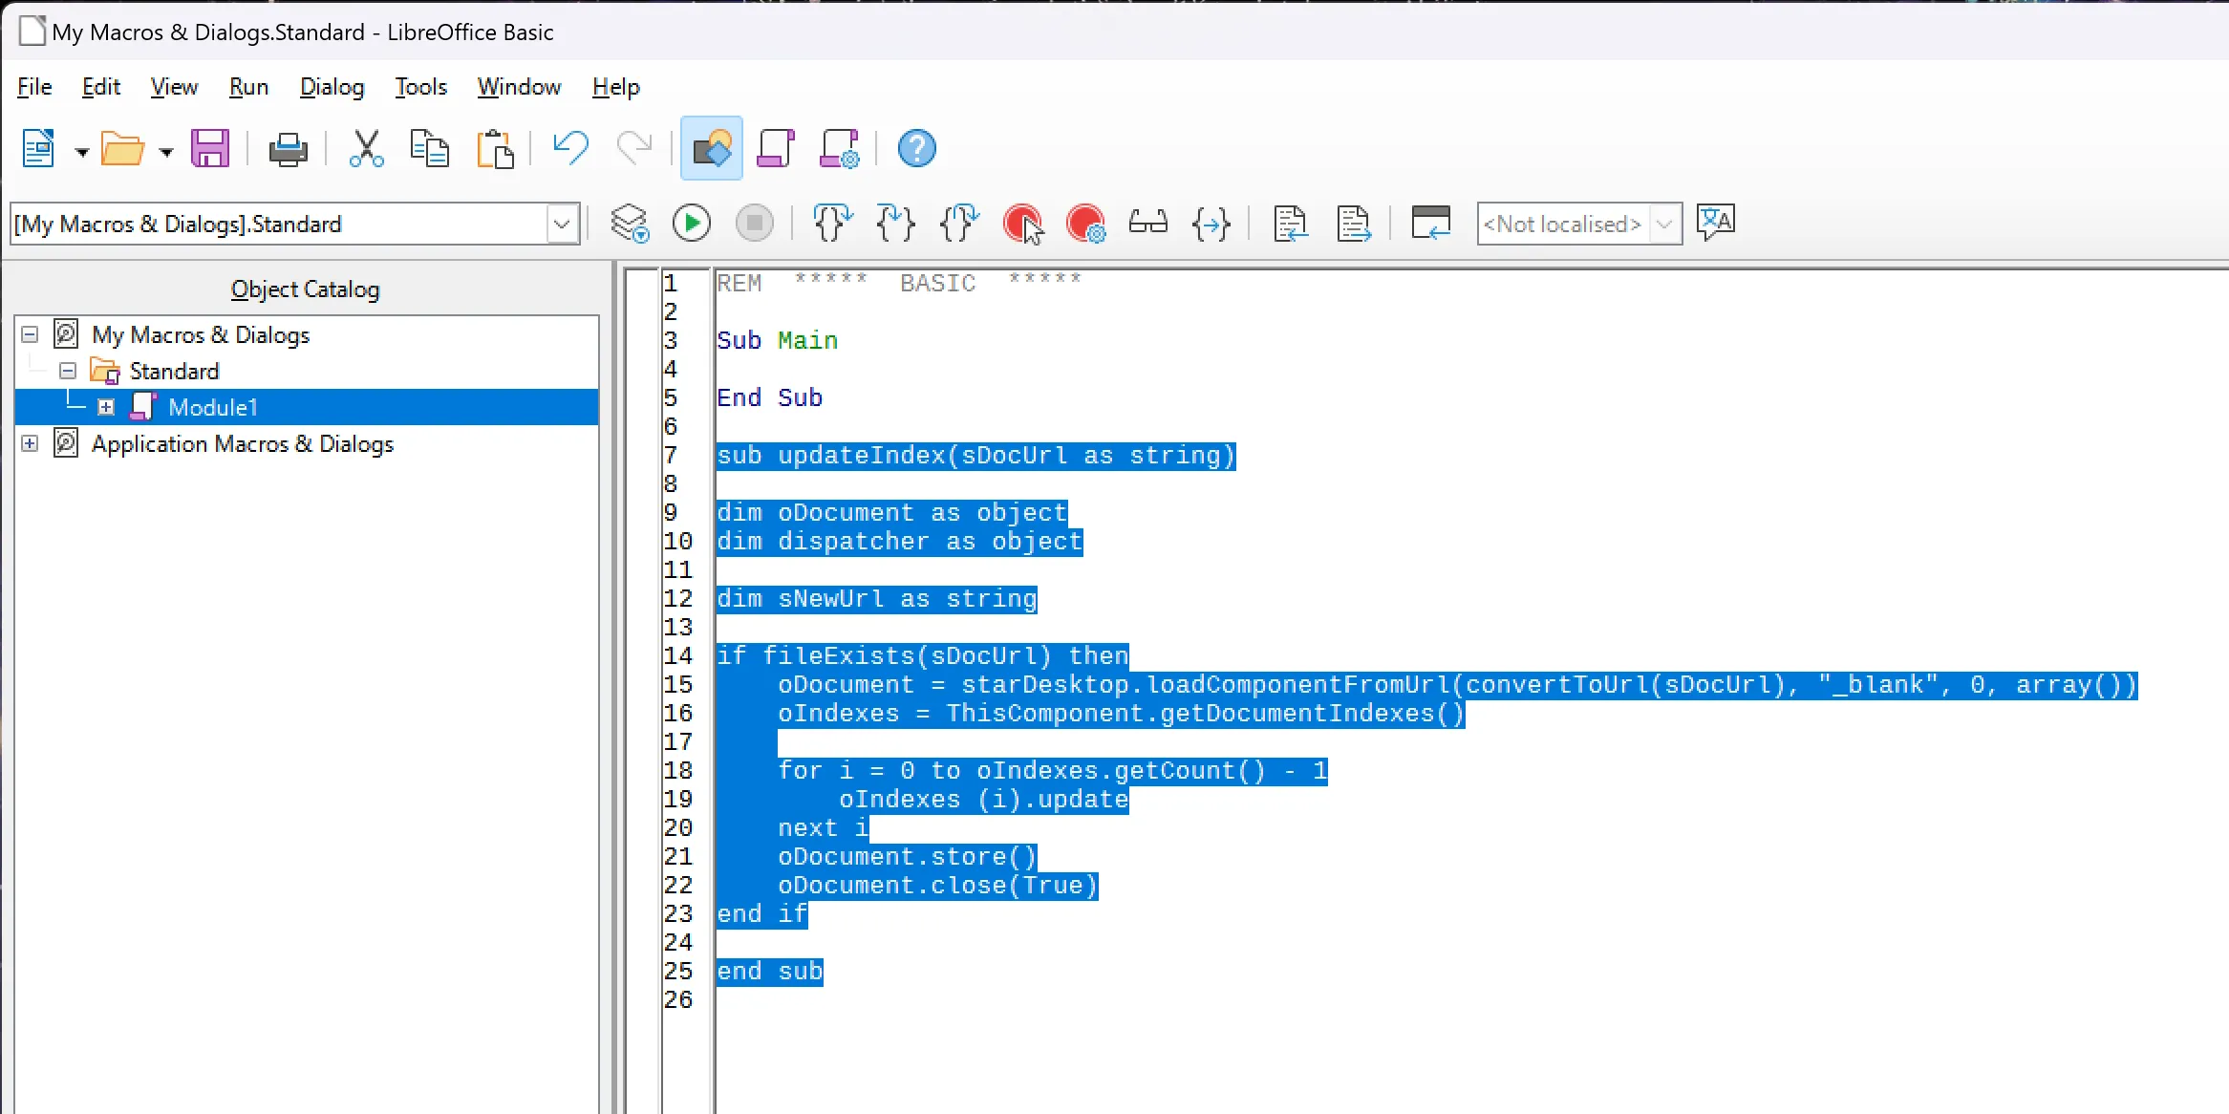Open the File menu
This screenshot has height=1114, width=2229.
(34, 87)
